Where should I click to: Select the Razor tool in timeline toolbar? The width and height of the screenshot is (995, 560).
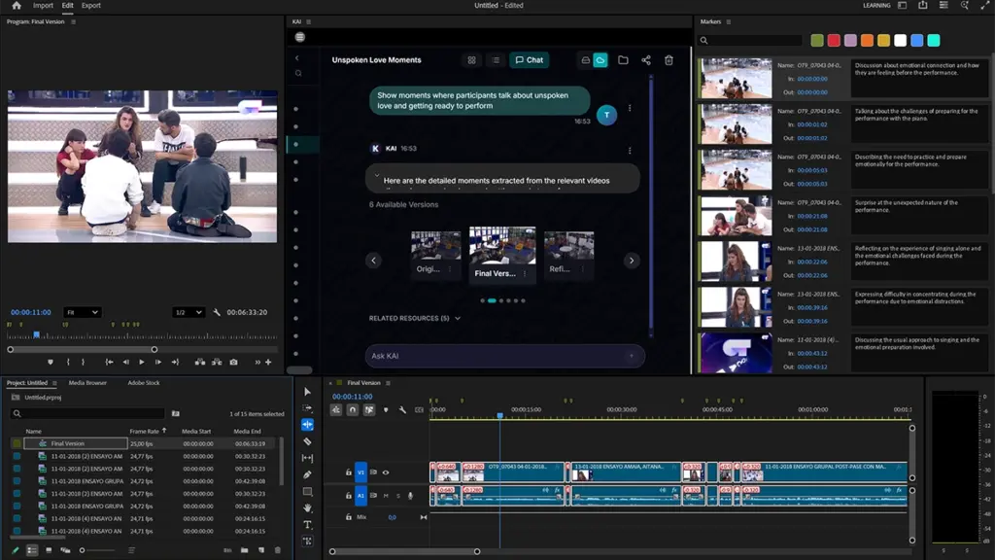coord(307,441)
